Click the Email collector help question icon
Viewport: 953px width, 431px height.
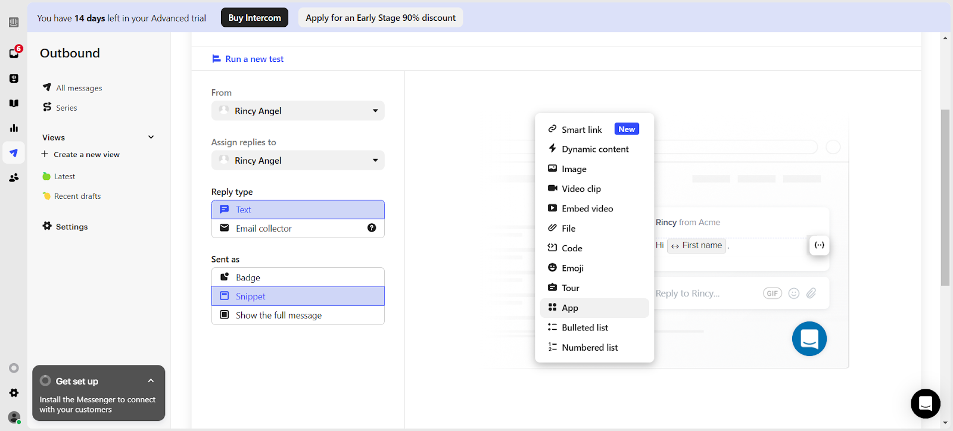point(372,228)
